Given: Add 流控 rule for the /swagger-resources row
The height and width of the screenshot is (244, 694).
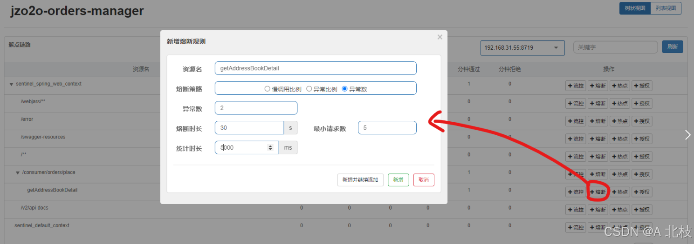Looking at the screenshot, I should click(576, 138).
